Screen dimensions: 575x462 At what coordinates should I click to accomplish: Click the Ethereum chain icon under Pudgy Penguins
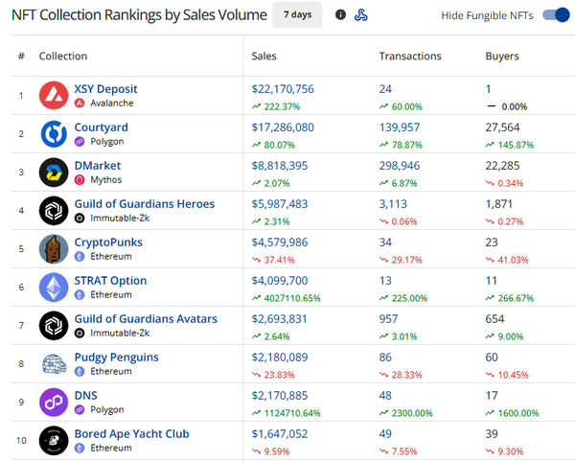click(x=80, y=372)
